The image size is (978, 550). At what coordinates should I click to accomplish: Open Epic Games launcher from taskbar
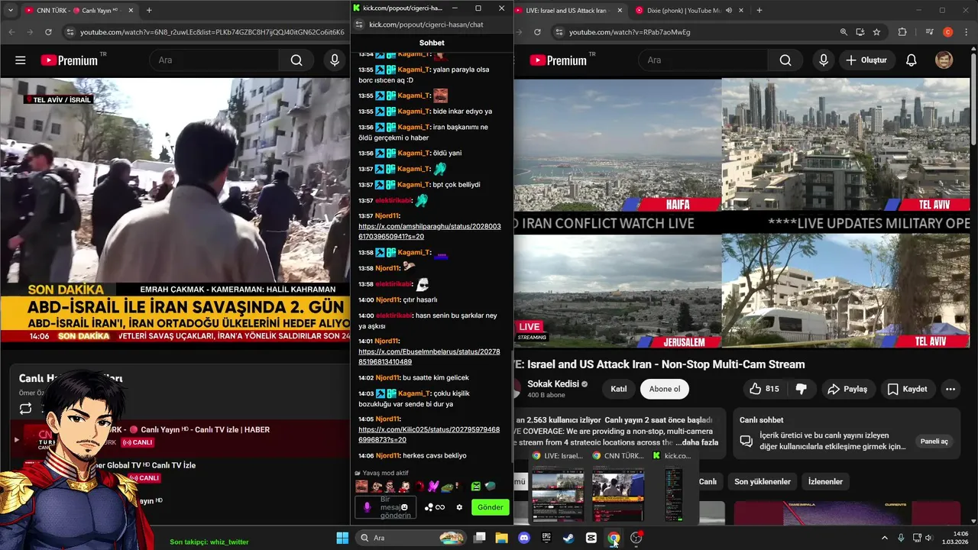point(546,538)
